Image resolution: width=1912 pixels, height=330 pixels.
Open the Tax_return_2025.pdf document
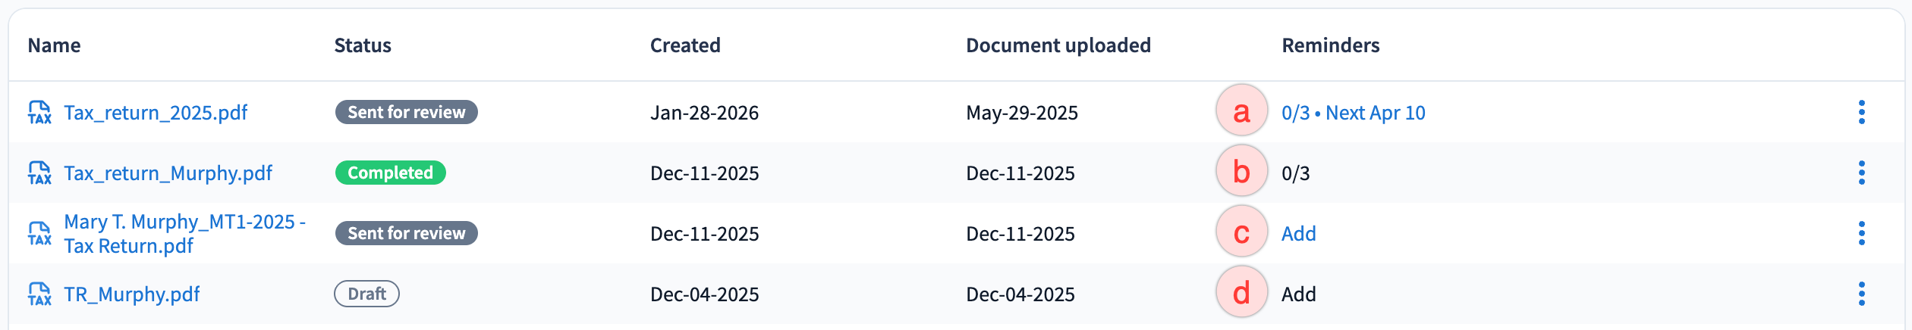tap(156, 113)
